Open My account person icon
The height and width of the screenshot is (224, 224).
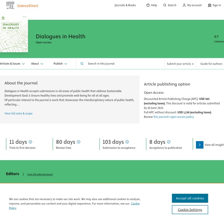pos(184,5)
